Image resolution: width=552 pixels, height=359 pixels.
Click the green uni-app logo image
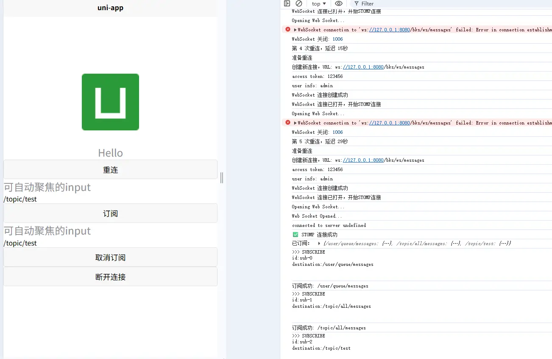pyautogui.click(x=110, y=102)
